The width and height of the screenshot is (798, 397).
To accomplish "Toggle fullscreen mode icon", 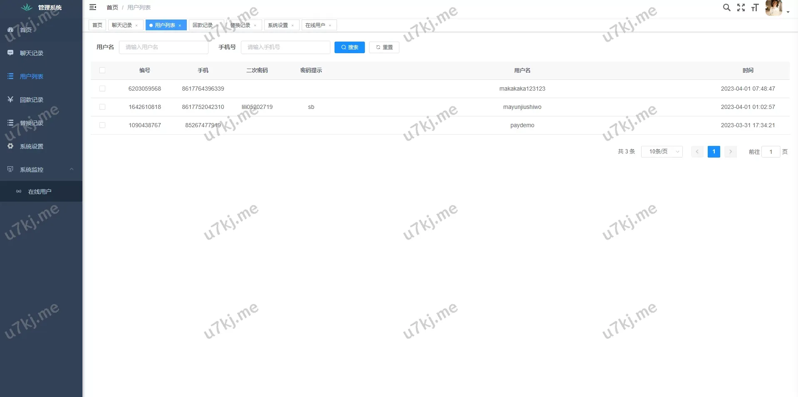I will [x=741, y=7].
